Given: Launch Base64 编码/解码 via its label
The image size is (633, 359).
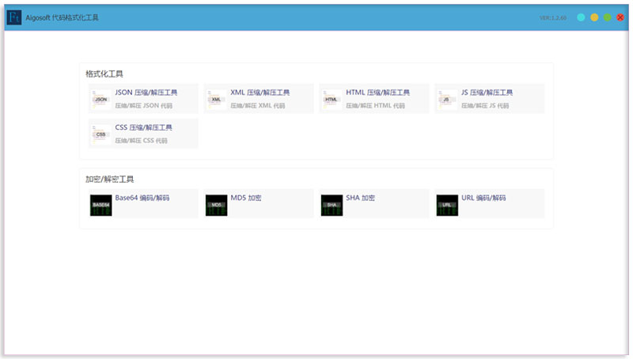Looking at the screenshot, I should pyautogui.click(x=142, y=198).
